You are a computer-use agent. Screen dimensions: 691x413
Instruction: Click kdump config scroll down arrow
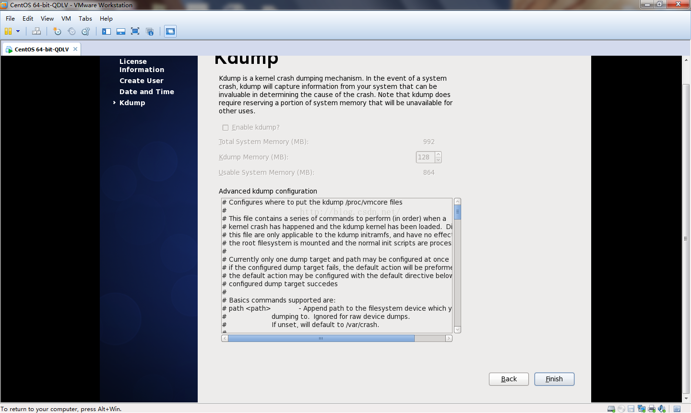458,329
